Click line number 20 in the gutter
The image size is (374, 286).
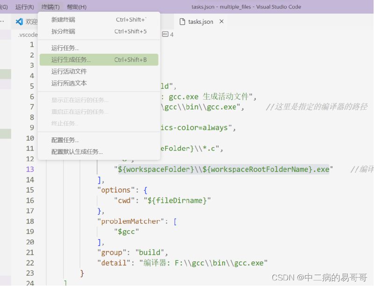[30, 242]
